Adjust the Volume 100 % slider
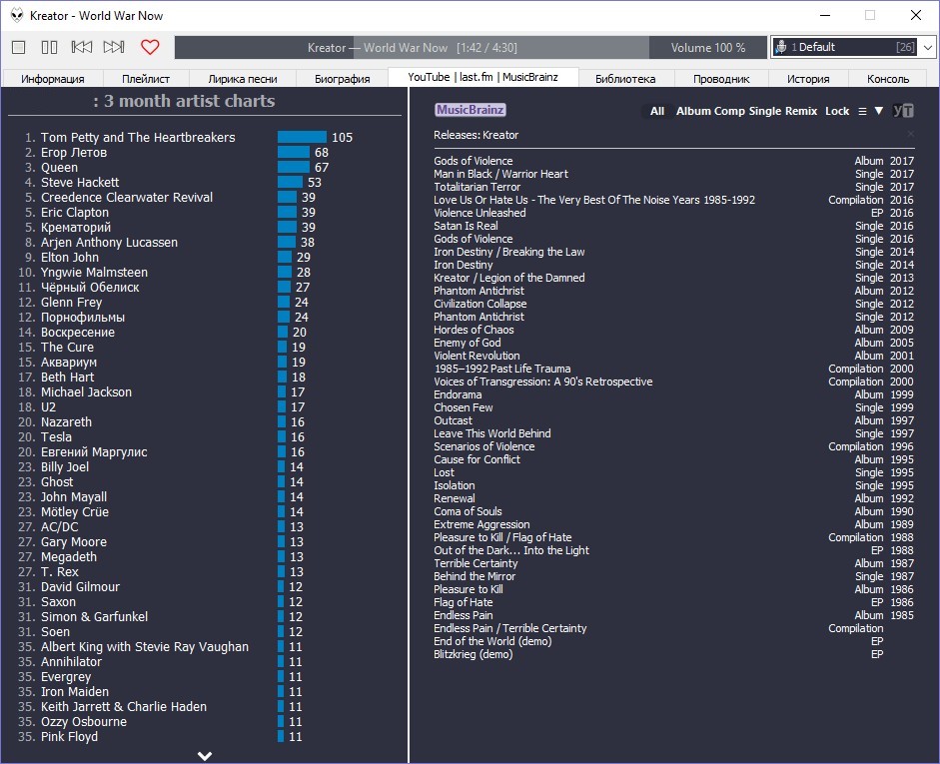940x764 pixels. (707, 48)
